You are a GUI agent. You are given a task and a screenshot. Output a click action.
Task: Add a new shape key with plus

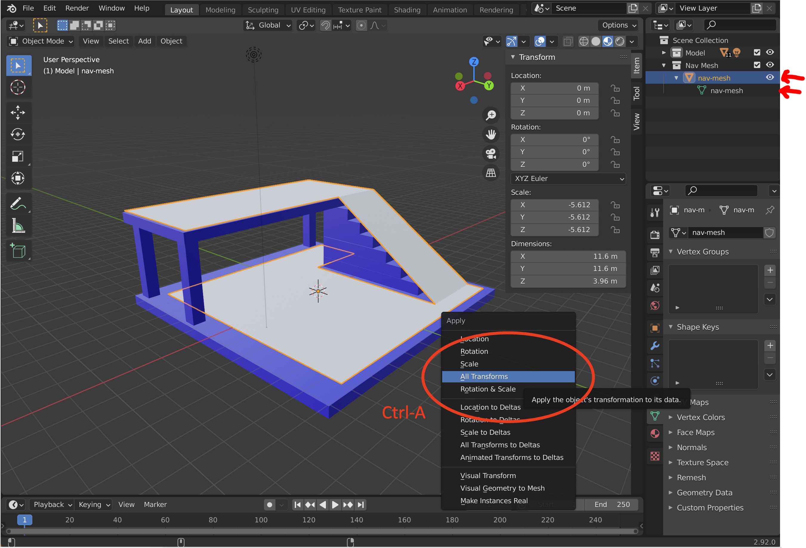(x=770, y=345)
